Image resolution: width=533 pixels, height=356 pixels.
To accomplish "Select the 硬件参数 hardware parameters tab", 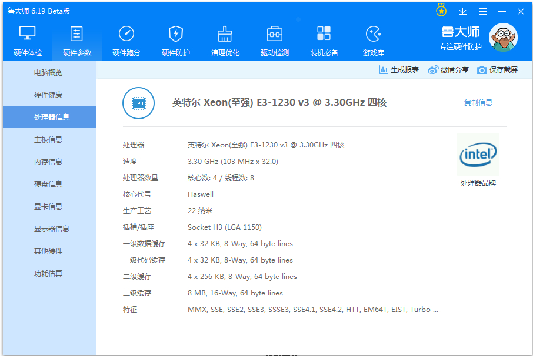I will 77,41.
